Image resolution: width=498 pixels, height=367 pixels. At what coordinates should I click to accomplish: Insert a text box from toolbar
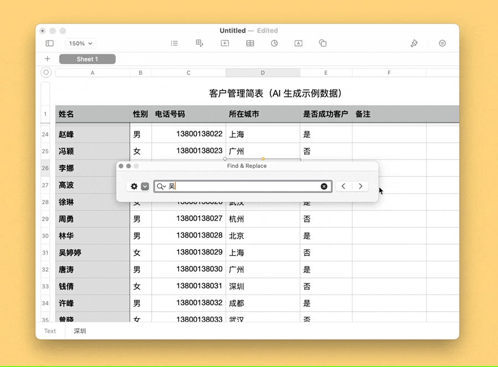[x=298, y=43]
